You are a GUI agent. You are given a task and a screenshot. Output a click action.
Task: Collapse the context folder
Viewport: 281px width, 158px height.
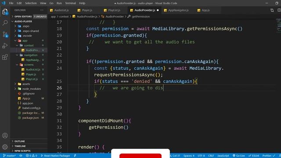tap(29, 46)
